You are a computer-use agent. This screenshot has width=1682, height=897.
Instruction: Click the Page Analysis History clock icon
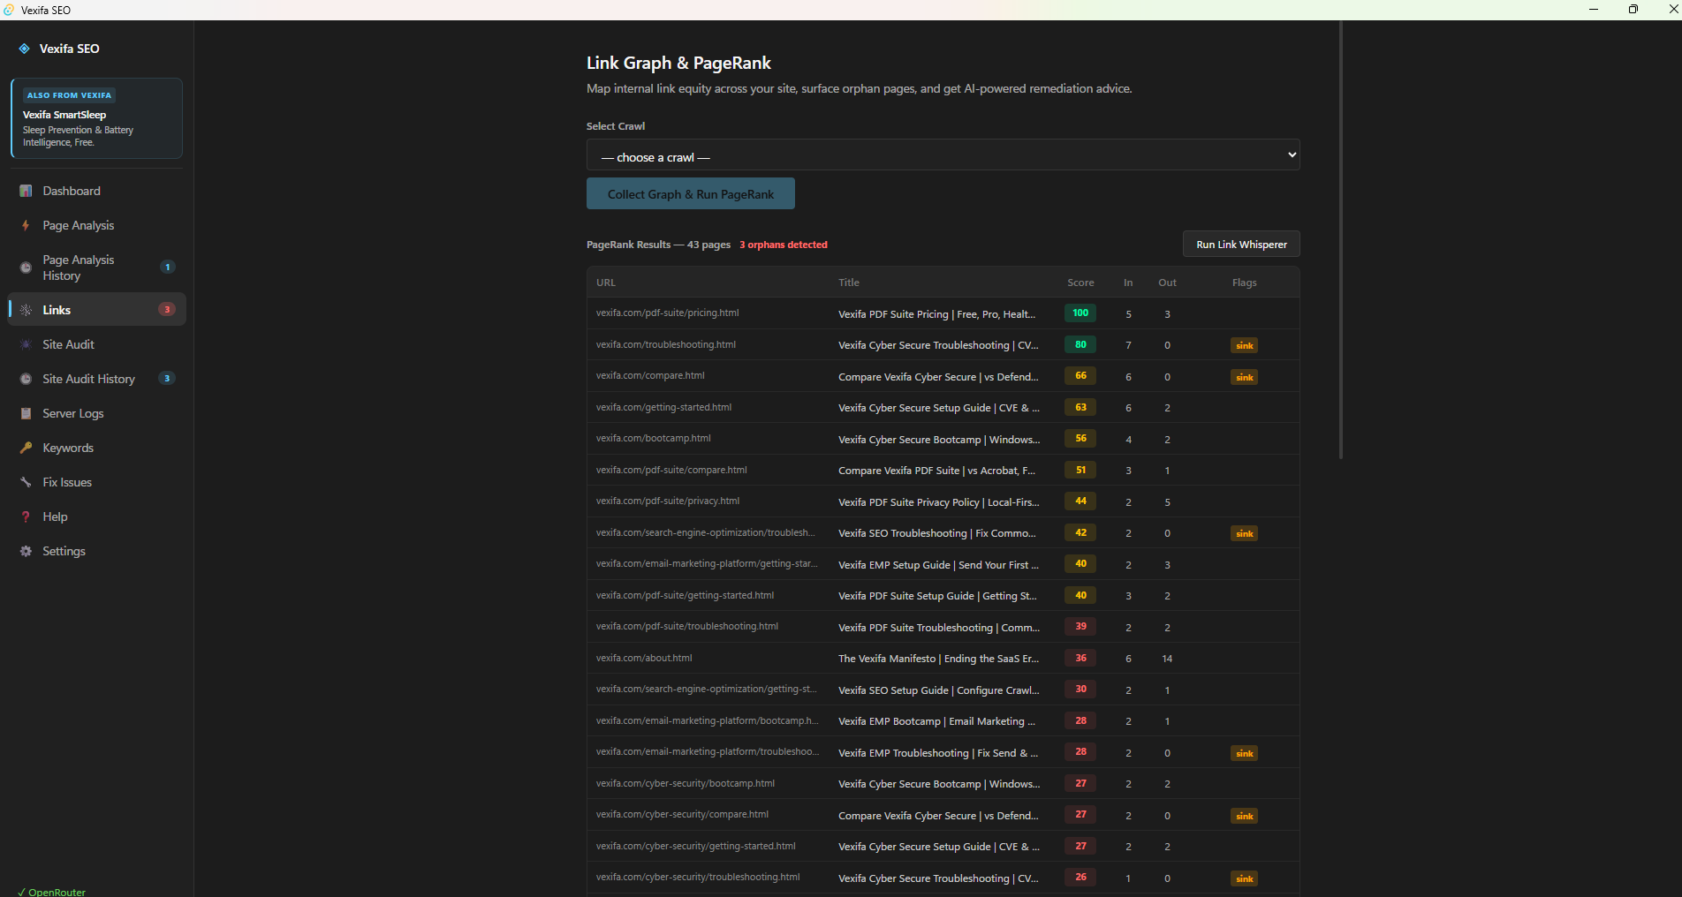(x=26, y=268)
